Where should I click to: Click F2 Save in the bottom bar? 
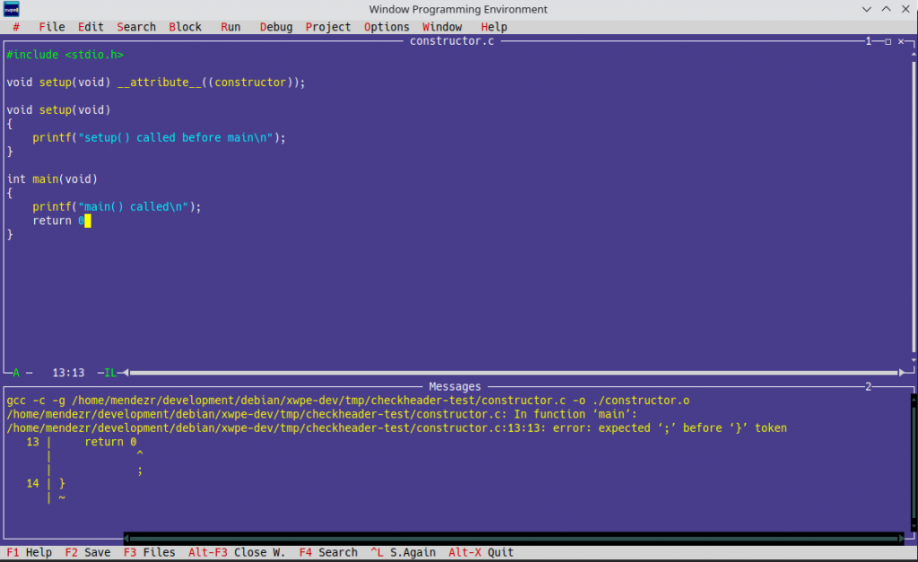[x=88, y=552]
